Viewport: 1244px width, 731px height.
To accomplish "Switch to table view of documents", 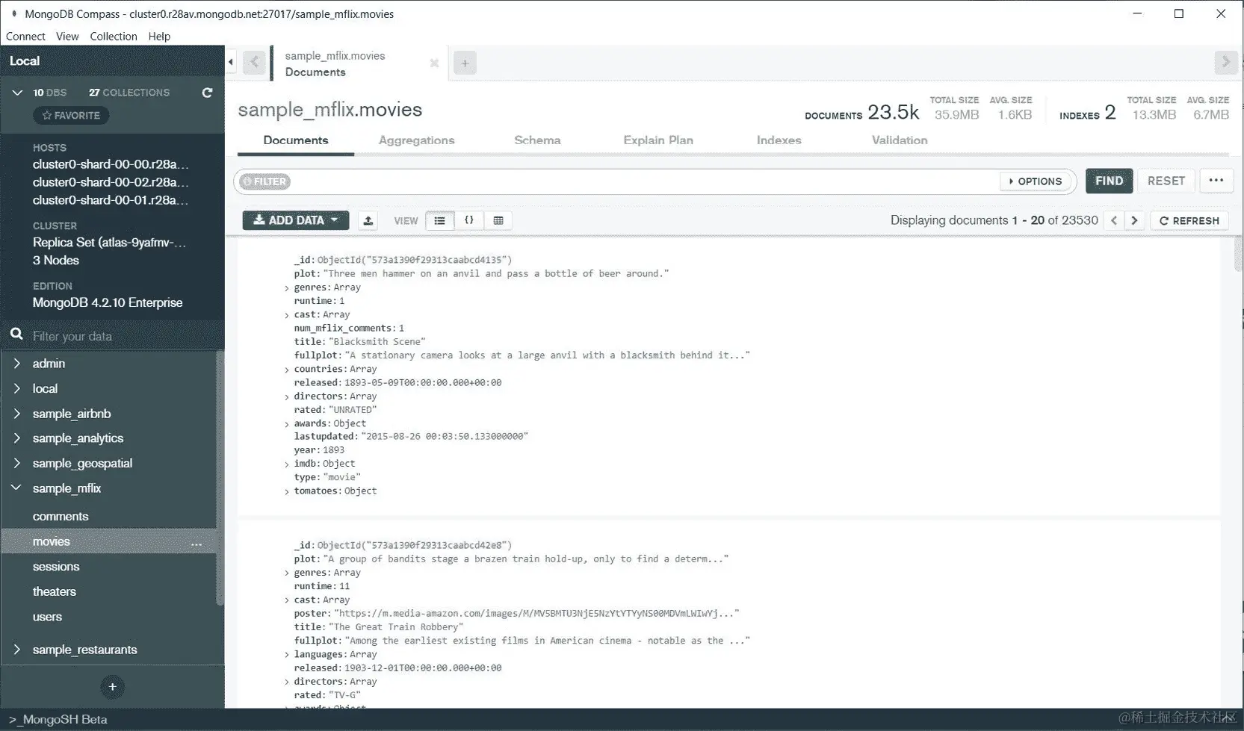I will (498, 220).
